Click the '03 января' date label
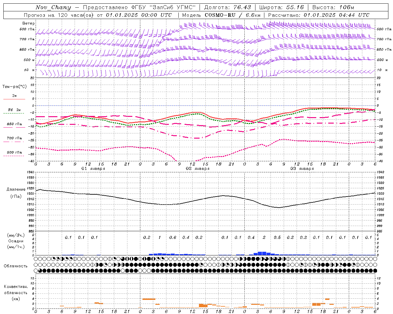The image size is (393, 314). point(302,169)
